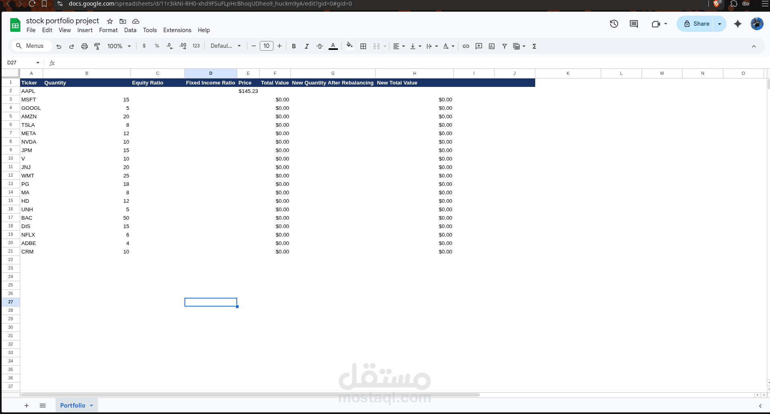Click the Merge cells icon
The height and width of the screenshot is (414, 770).
[377, 46]
